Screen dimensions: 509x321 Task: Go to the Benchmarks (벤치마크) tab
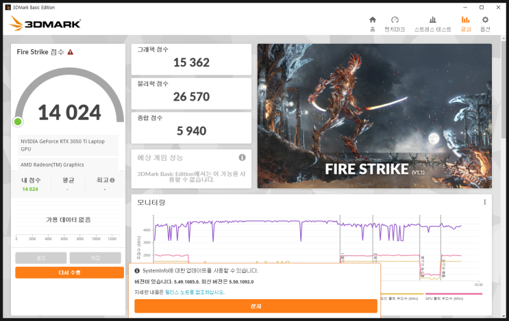(395, 25)
